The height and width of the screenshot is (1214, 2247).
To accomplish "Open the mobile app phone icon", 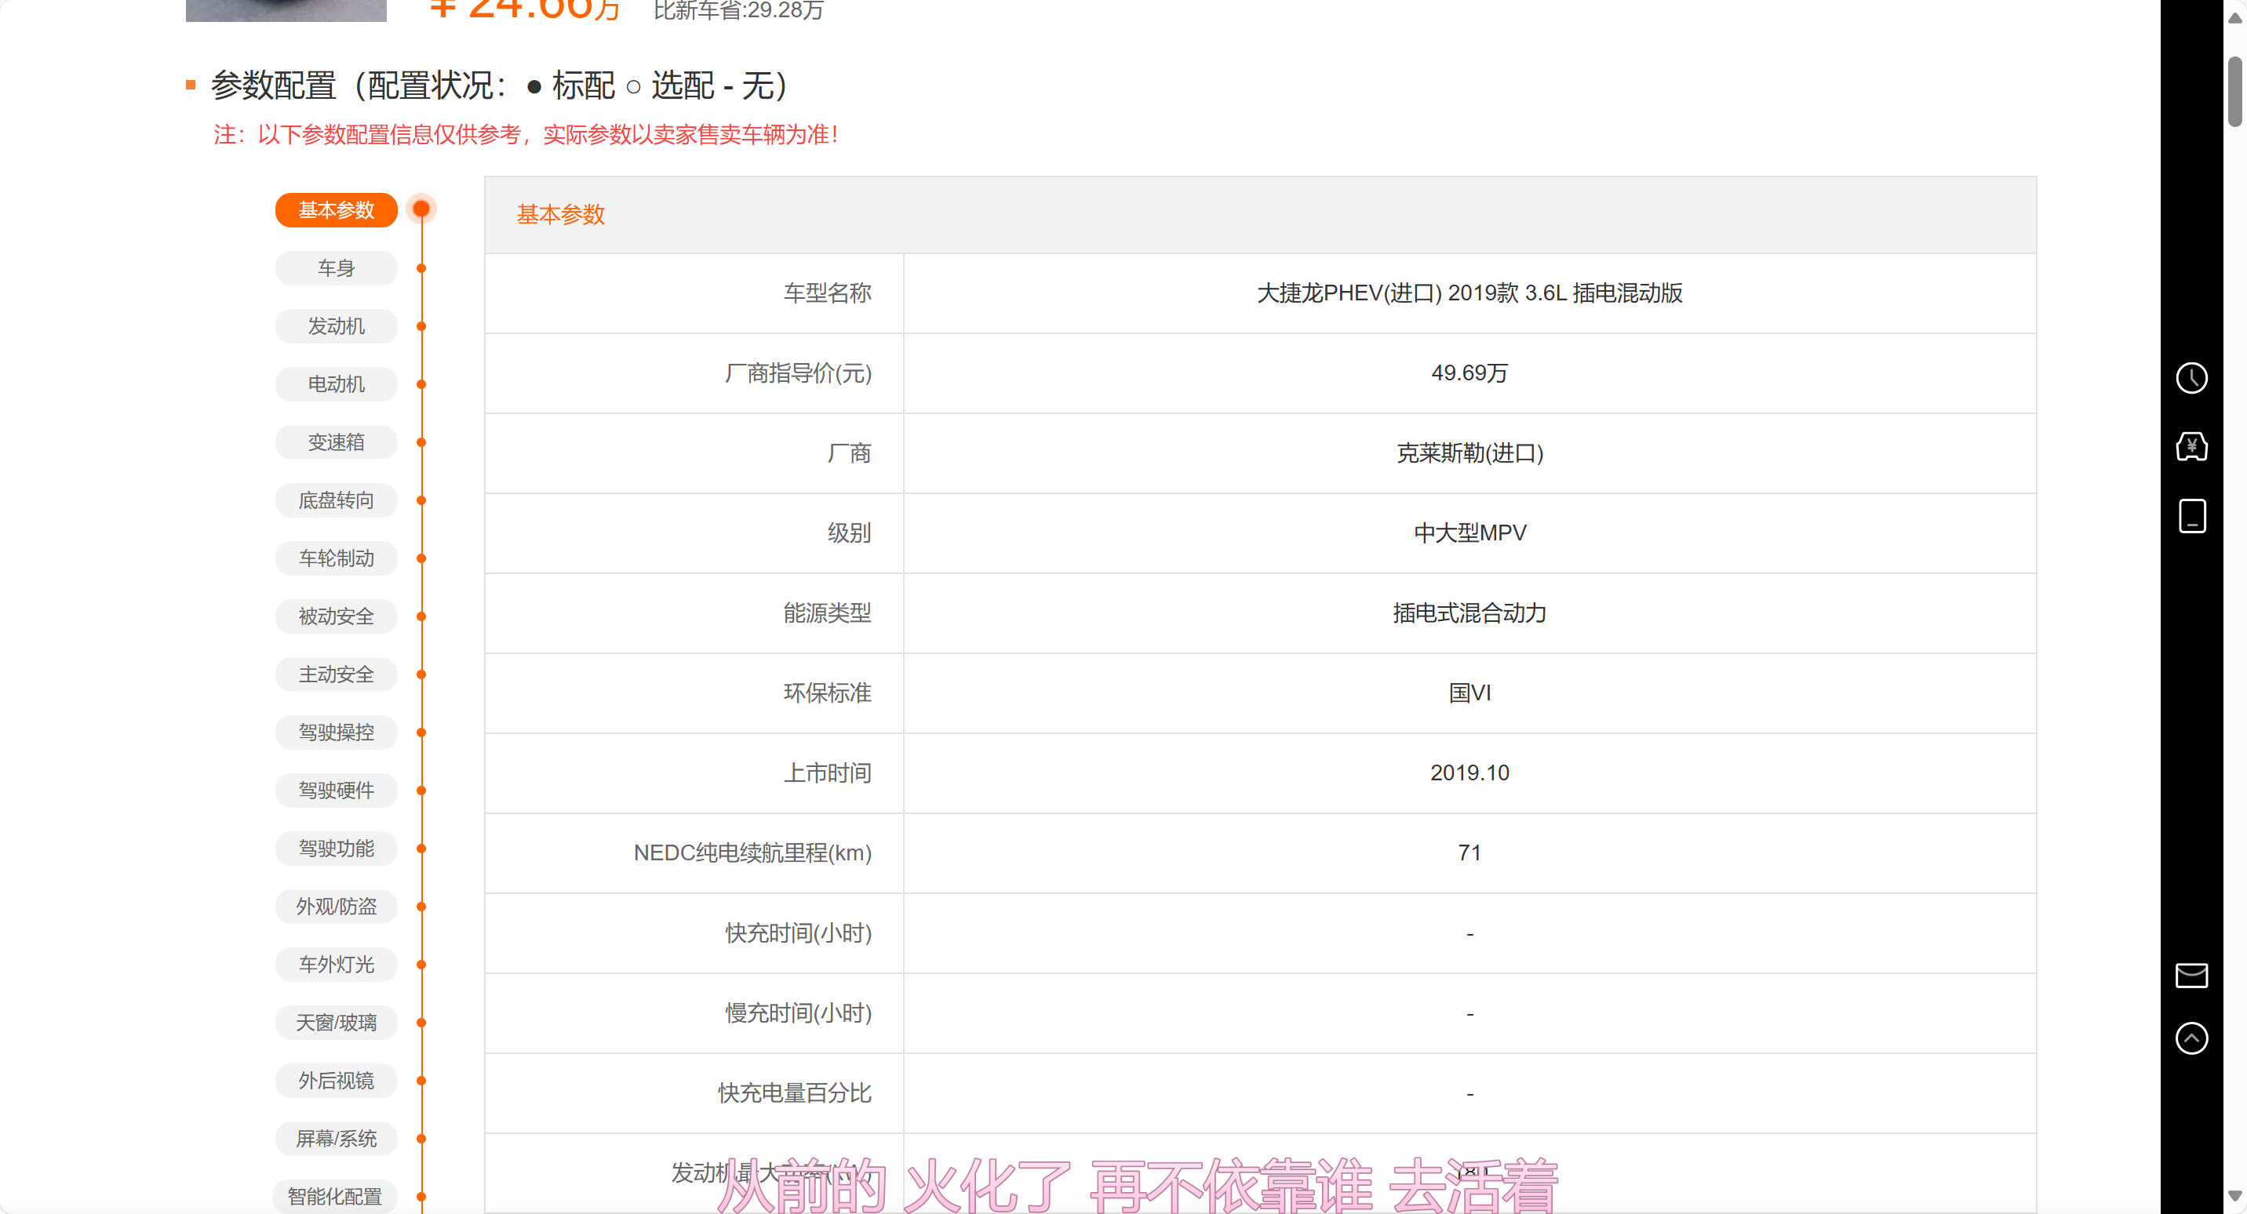I will pos(2191,516).
